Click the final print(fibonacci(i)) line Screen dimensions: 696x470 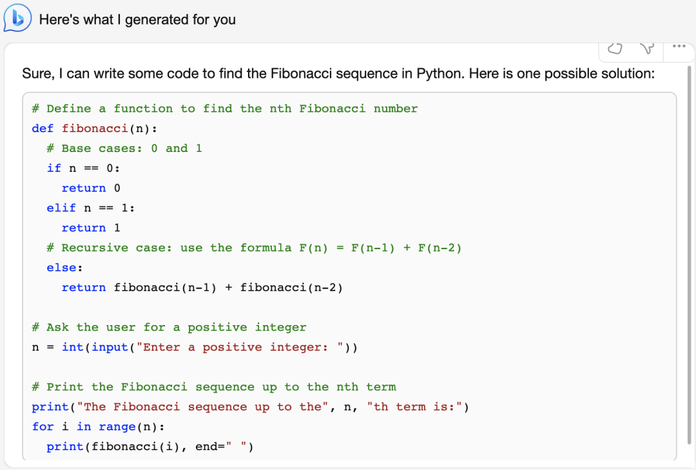[150, 447]
